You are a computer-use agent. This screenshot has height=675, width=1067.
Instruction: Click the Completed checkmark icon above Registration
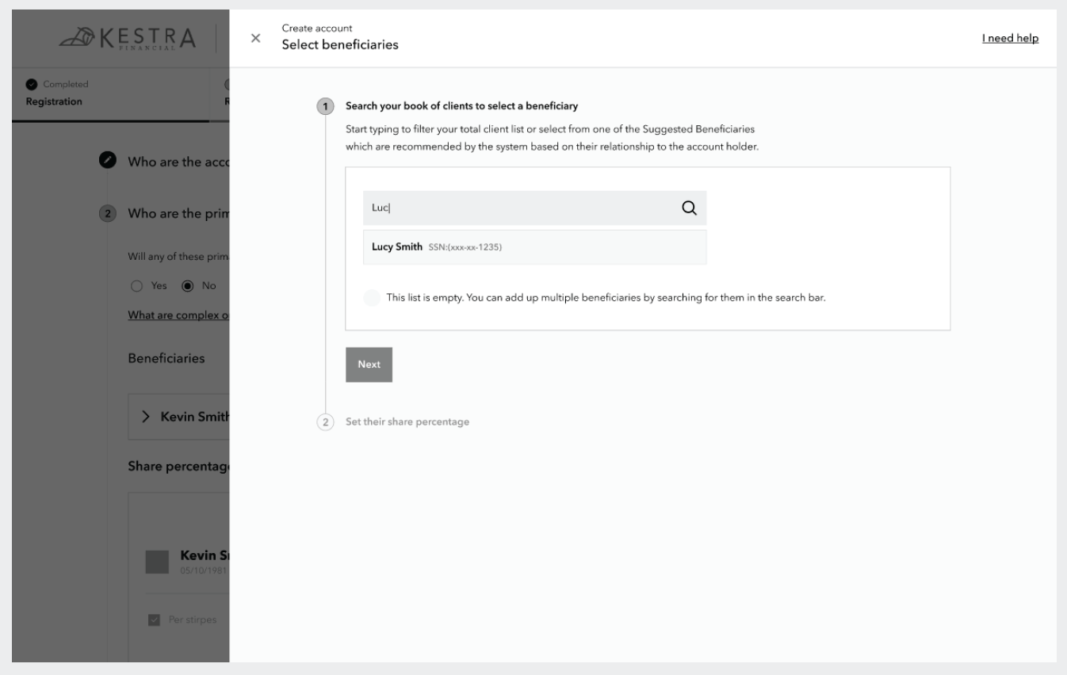(30, 85)
